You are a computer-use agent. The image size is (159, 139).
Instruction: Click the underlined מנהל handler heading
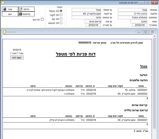tap(144, 66)
